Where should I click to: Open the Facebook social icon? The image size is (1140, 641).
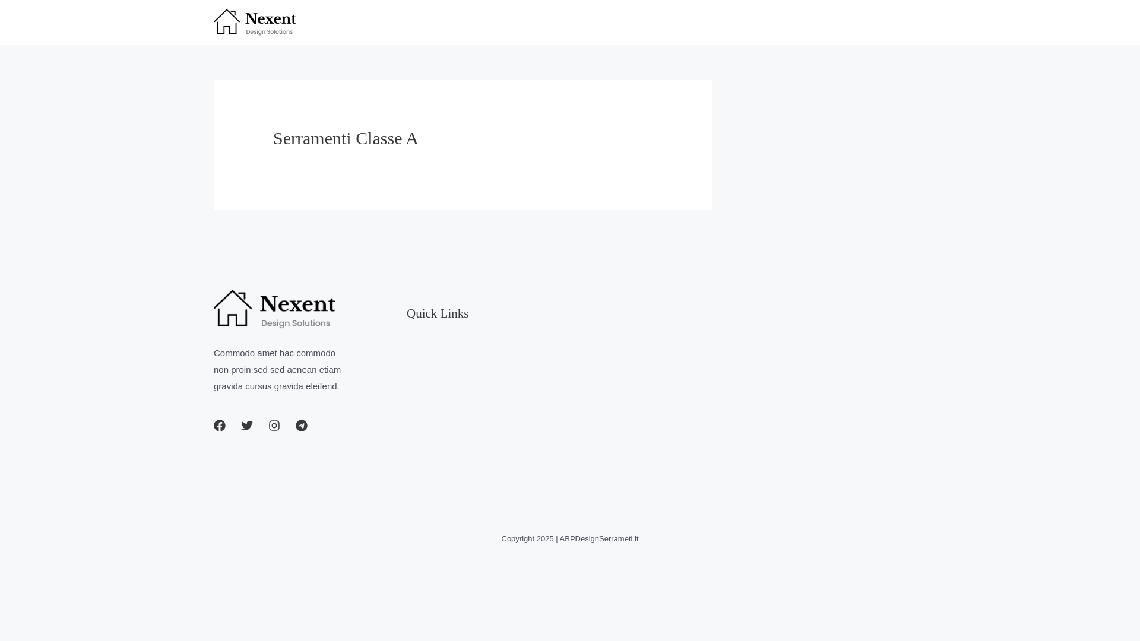pyautogui.click(x=220, y=426)
